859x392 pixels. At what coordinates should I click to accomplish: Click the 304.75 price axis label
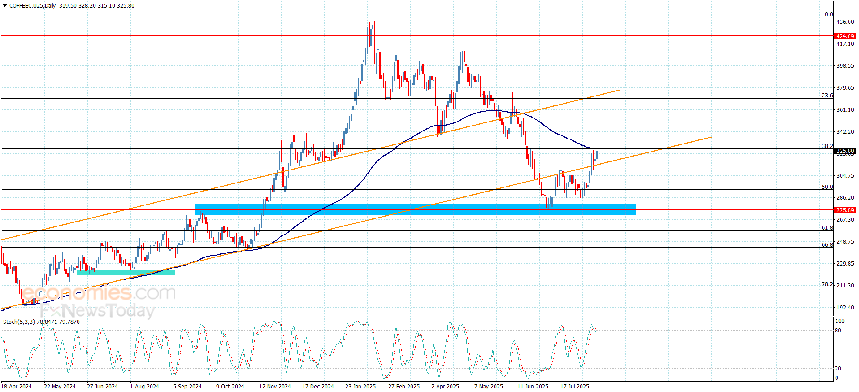[845, 176]
